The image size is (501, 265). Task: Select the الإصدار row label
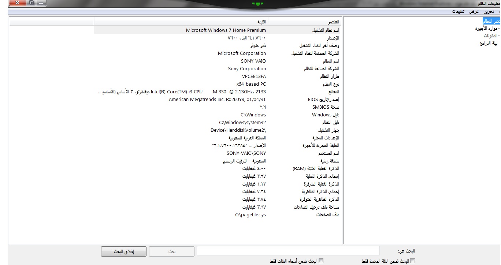333,38
